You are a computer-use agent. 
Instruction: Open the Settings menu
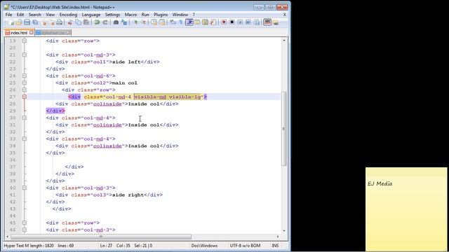click(x=112, y=15)
